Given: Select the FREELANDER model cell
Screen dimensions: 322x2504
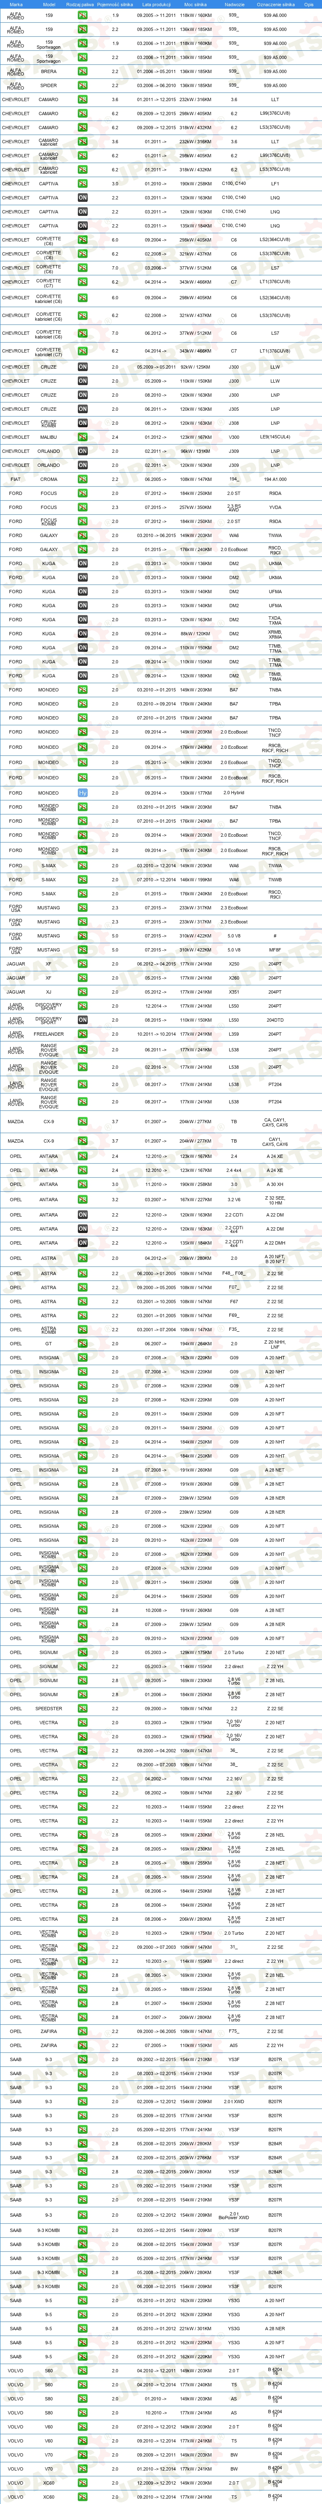Looking at the screenshot, I should pyautogui.click(x=49, y=1034).
